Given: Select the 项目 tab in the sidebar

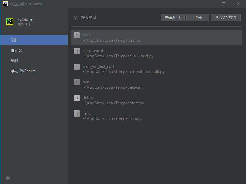Looking at the screenshot, I should point(34,40).
